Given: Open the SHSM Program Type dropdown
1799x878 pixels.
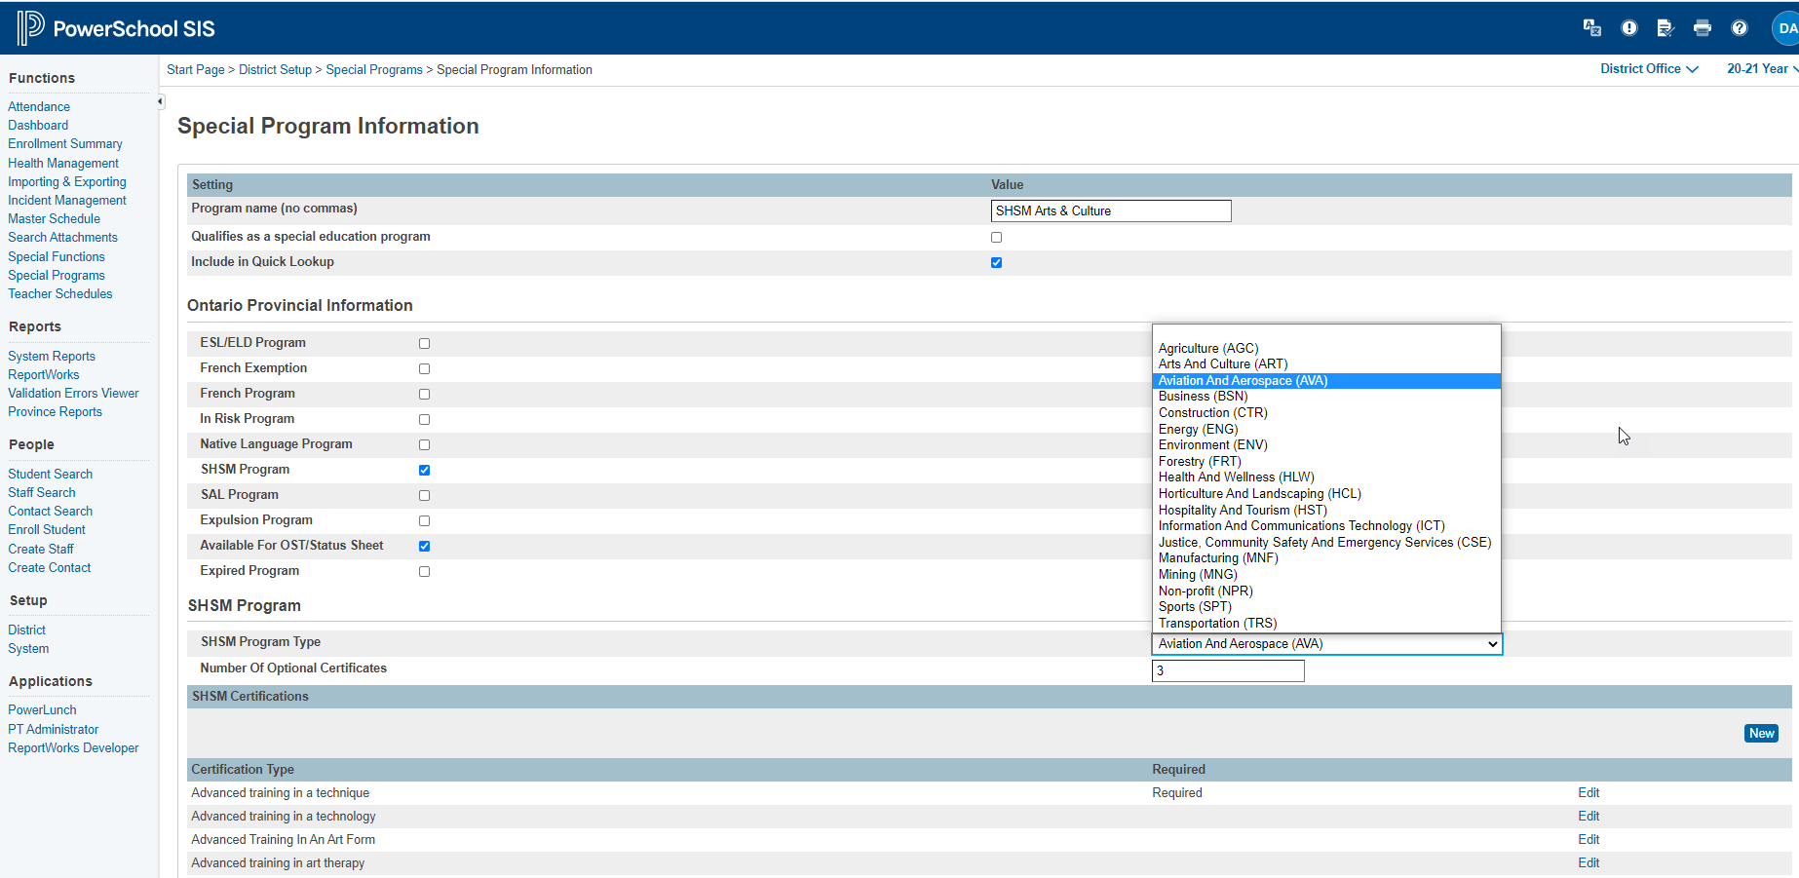Looking at the screenshot, I should 1326,644.
